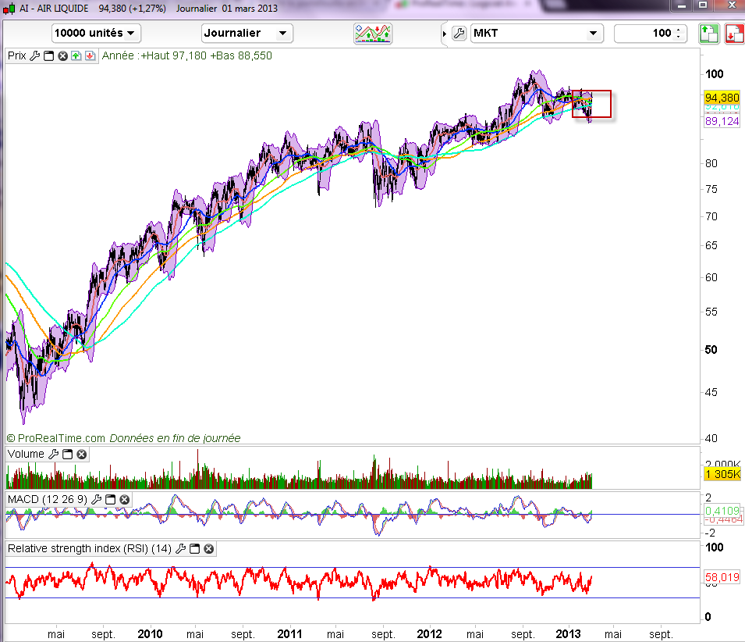The image size is (745, 642).
Task: Maximize the chart window
Action: 703,5
